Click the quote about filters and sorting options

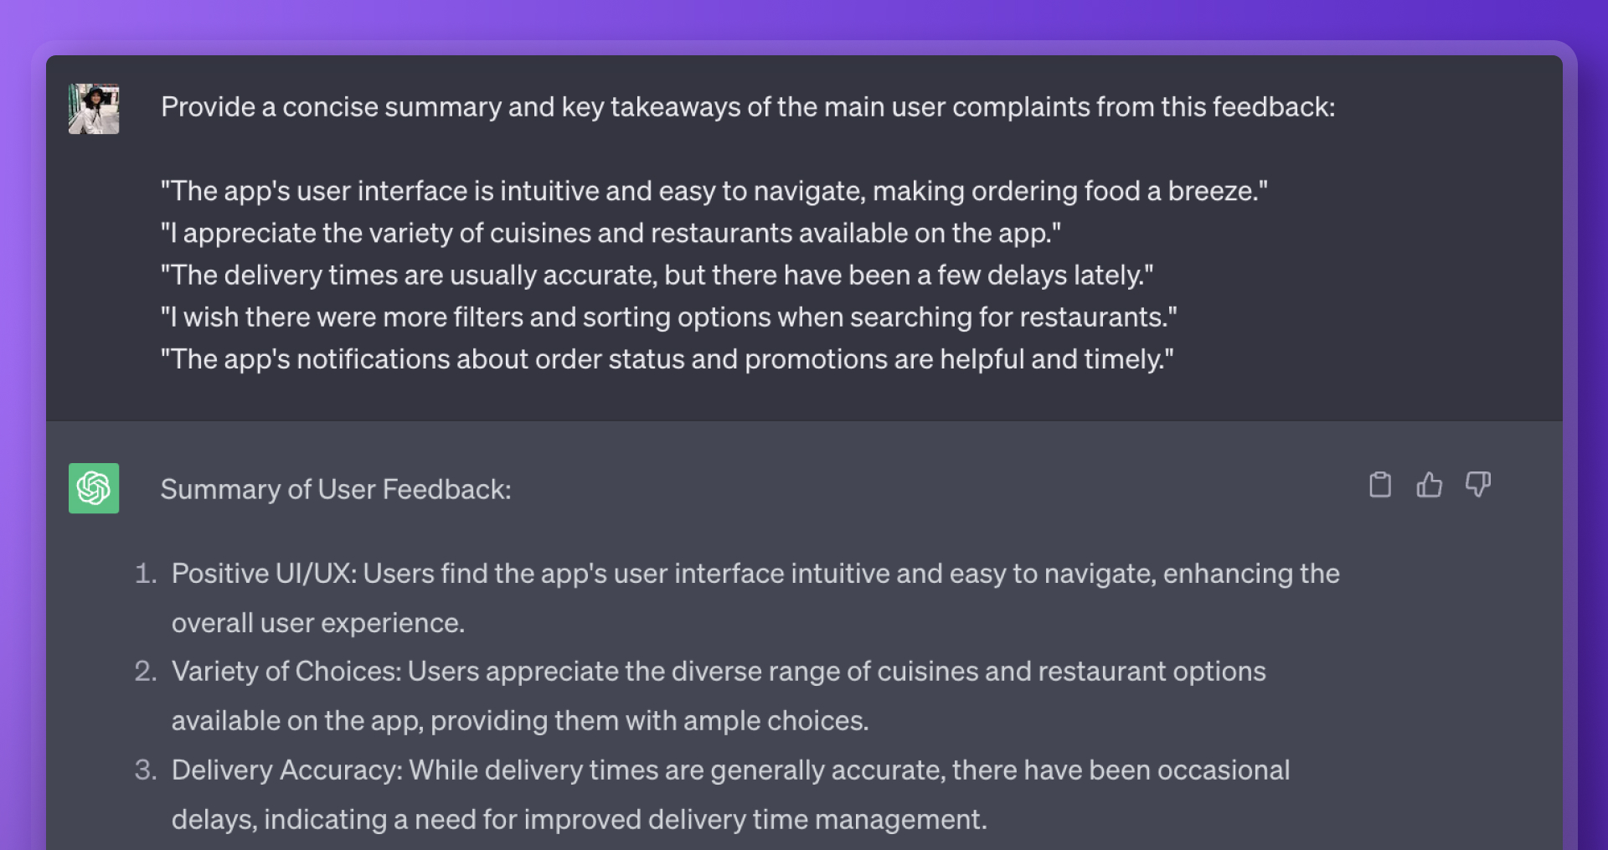pyautogui.click(x=669, y=317)
